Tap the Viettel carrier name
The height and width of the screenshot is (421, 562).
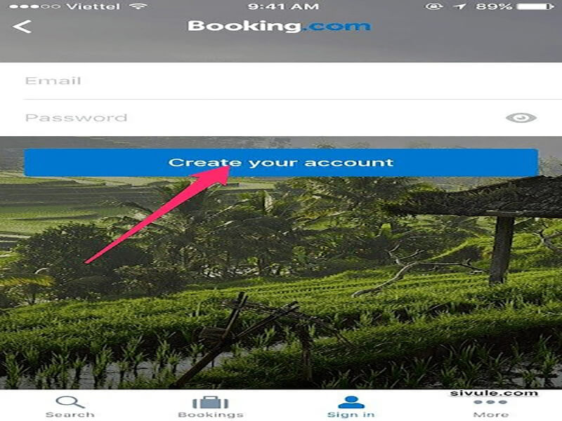coord(93,6)
